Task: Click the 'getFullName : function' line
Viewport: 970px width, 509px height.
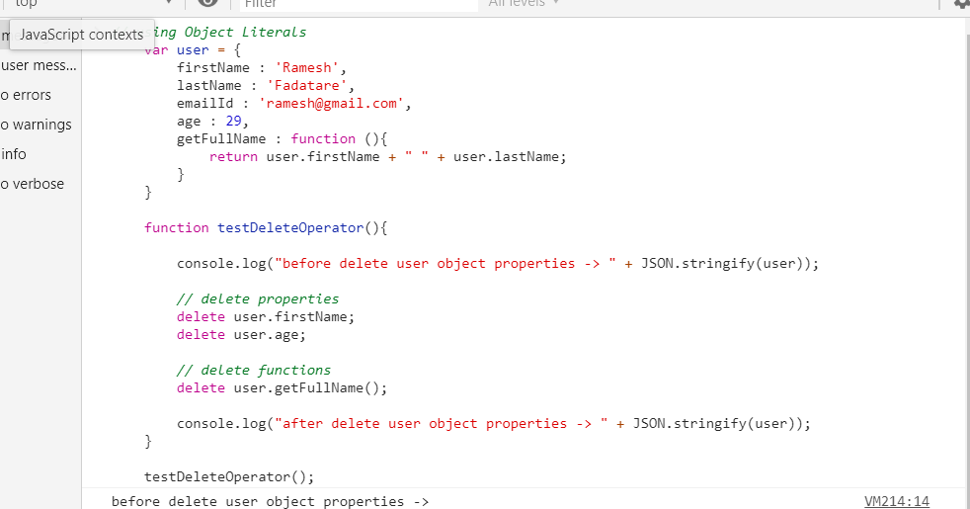Action: coord(283,139)
